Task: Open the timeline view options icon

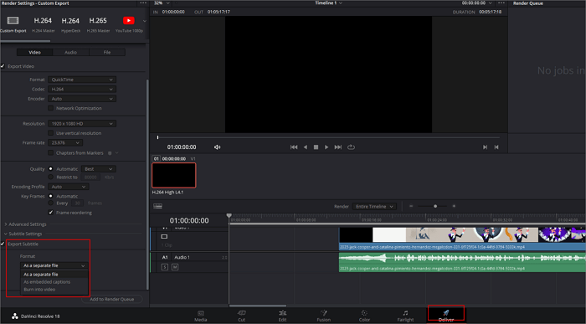Action: (x=157, y=206)
